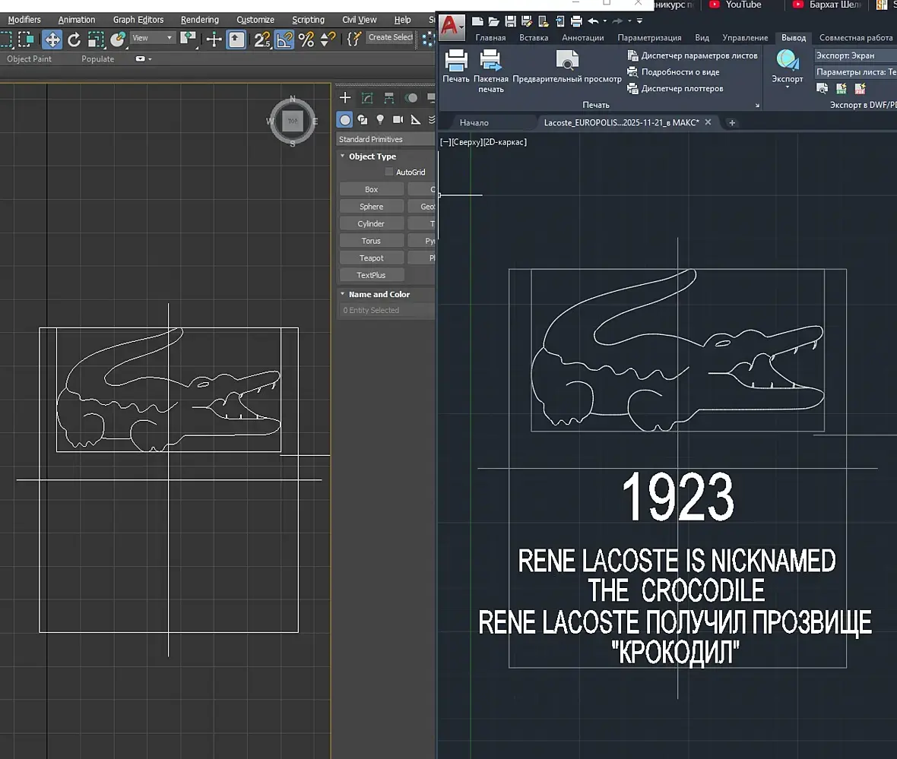Toggle the Angle Snap icon
This screenshot has height=759, width=897.
click(x=284, y=39)
